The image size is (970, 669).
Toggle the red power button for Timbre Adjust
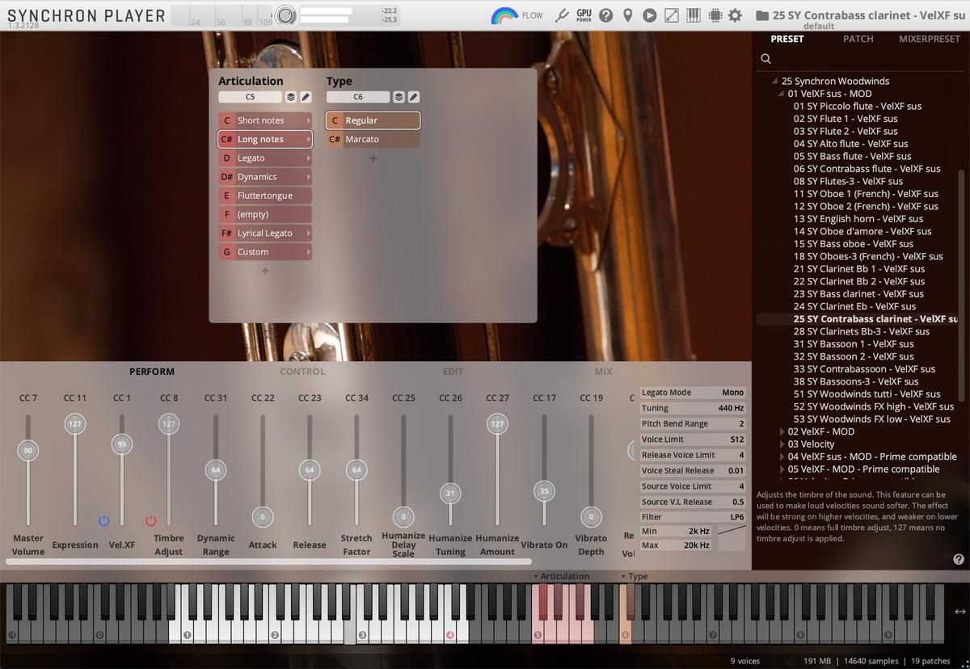point(150,521)
